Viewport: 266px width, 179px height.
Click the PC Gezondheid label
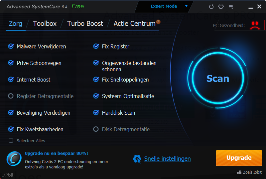point(229,26)
